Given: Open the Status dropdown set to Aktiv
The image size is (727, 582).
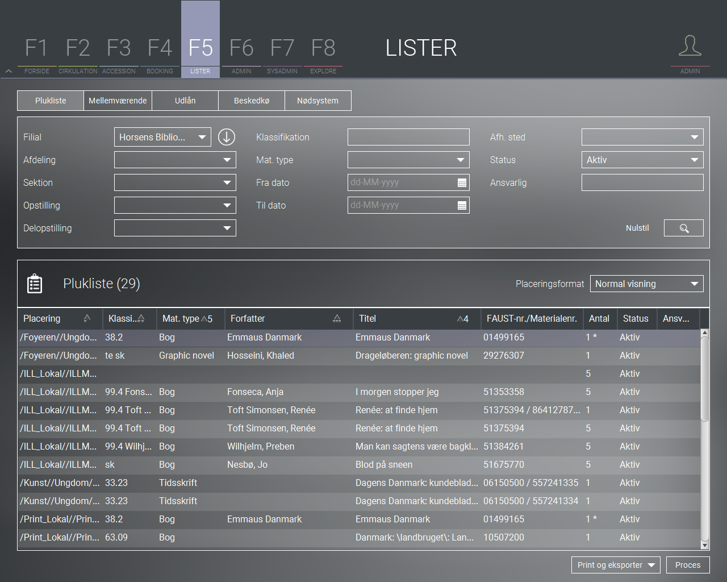Looking at the screenshot, I should point(642,160).
